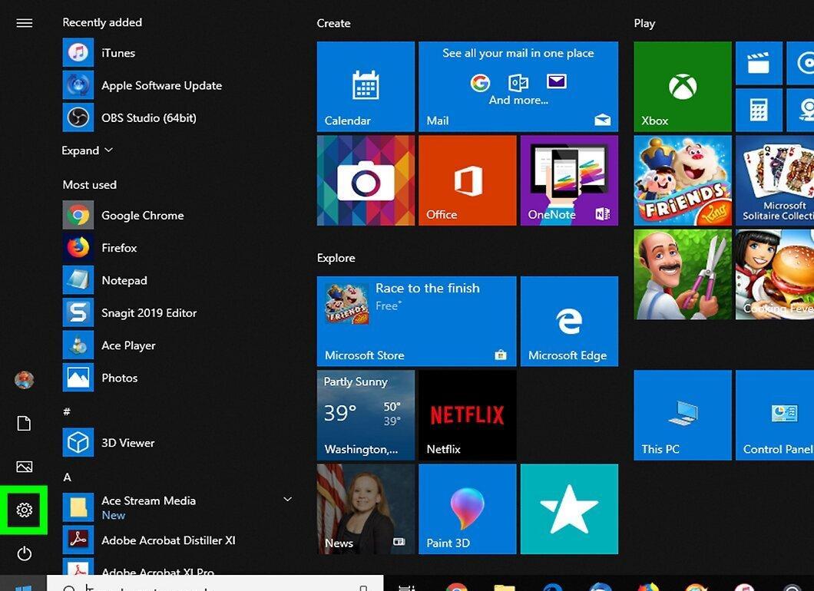This screenshot has width=814, height=591.
Task: Expand the Recently added list
Action: pyautogui.click(x=87, y=150)
